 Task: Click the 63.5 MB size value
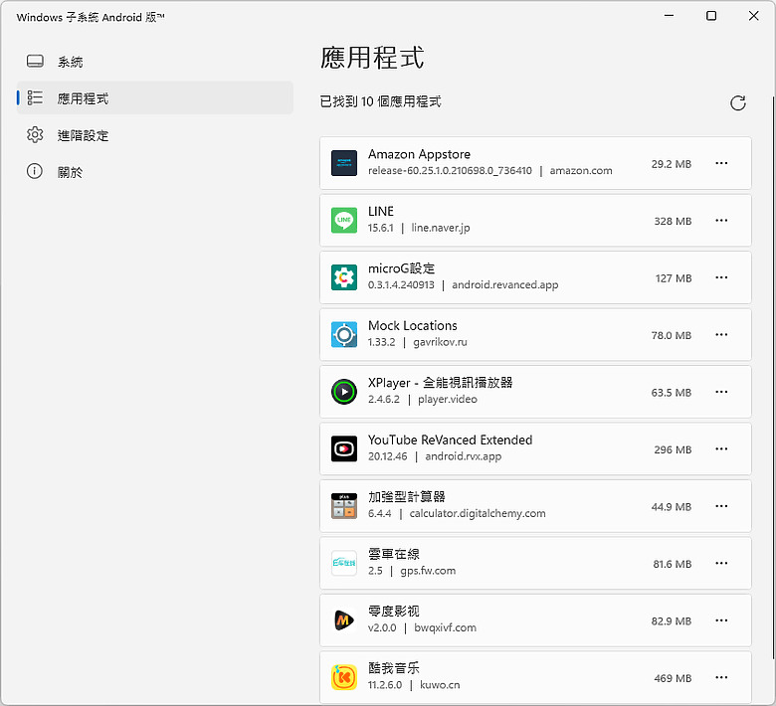[x=672, y=393]
